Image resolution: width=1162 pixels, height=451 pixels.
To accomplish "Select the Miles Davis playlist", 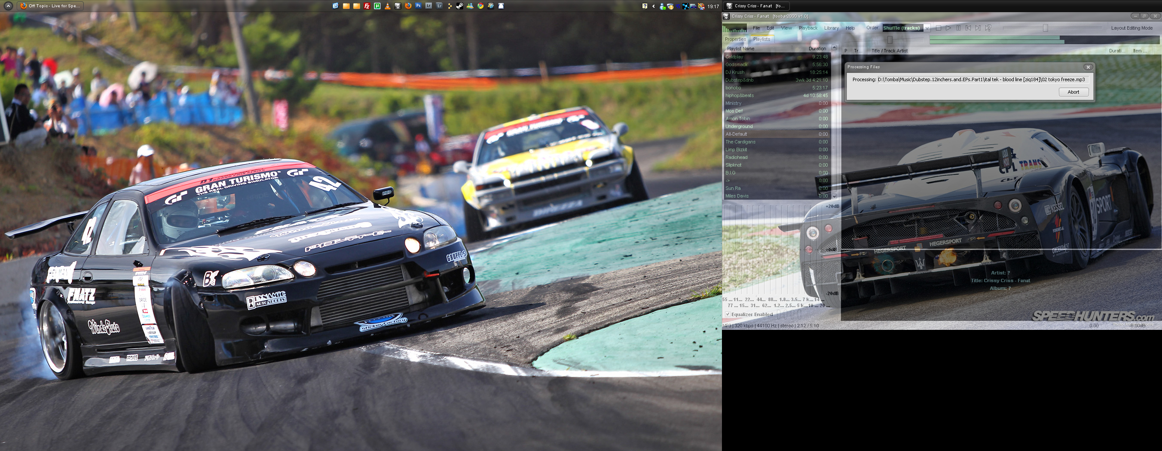I will pos(777,196).
